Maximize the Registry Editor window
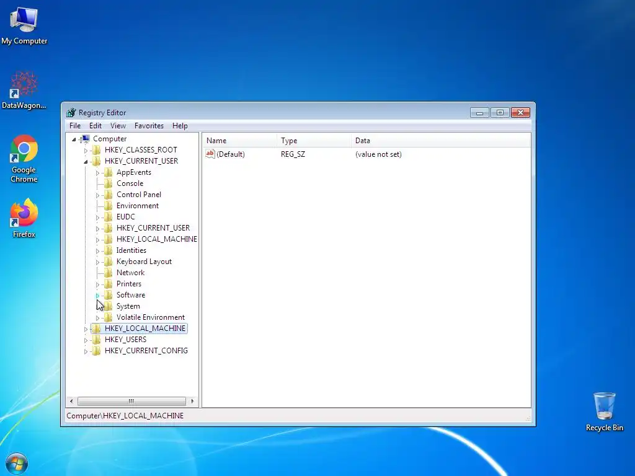The width and height of the screenshot is (635, 476). coord(500,113)
